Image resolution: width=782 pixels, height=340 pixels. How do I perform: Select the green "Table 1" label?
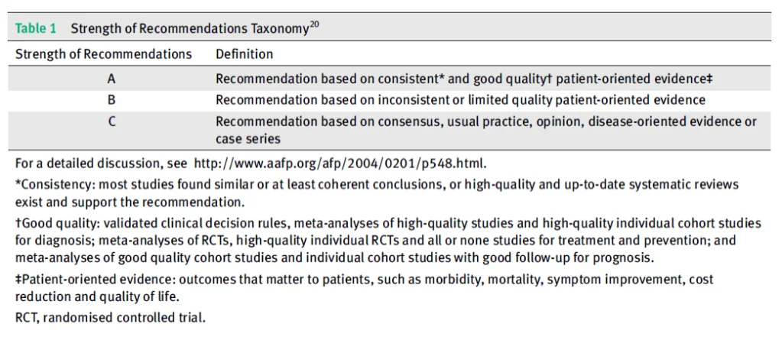[x=36, y=29]
